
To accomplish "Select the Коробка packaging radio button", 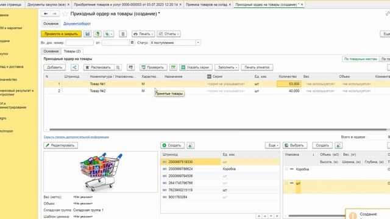I will 286,169.
